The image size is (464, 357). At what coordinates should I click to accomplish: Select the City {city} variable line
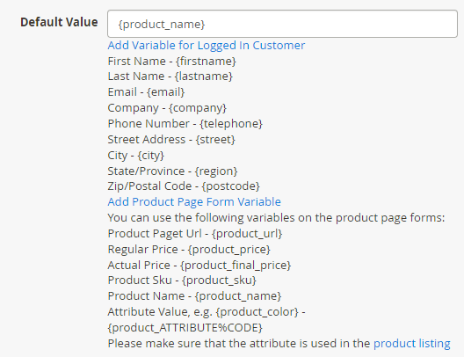tap(136, 156)
